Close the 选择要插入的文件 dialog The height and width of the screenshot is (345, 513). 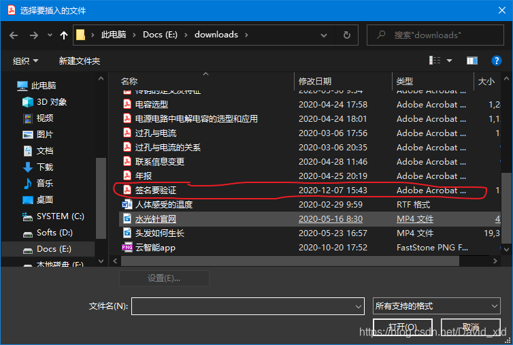(502, 10)
